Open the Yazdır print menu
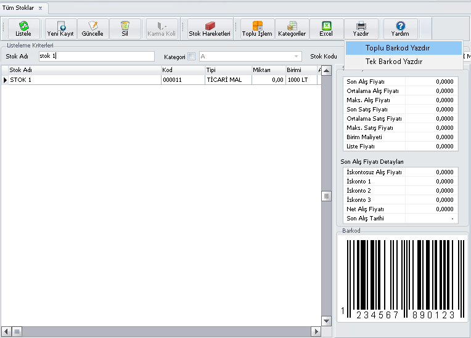The height and width of the screenshot is (338, 471). pyautogui.click(x=361, y=28)
